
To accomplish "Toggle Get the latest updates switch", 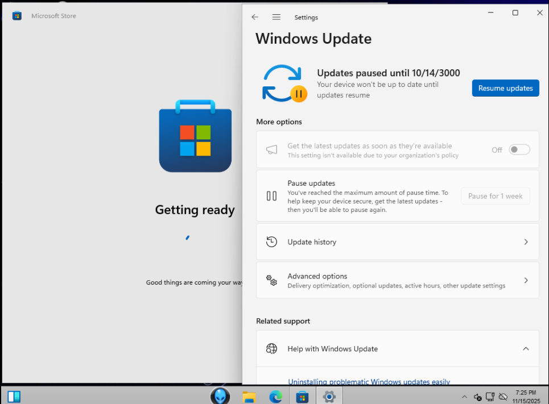I will [x=519, y=149].
